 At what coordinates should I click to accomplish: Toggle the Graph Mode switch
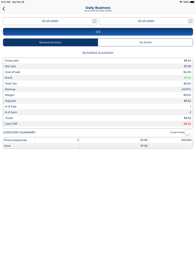[x=189, y=132]
